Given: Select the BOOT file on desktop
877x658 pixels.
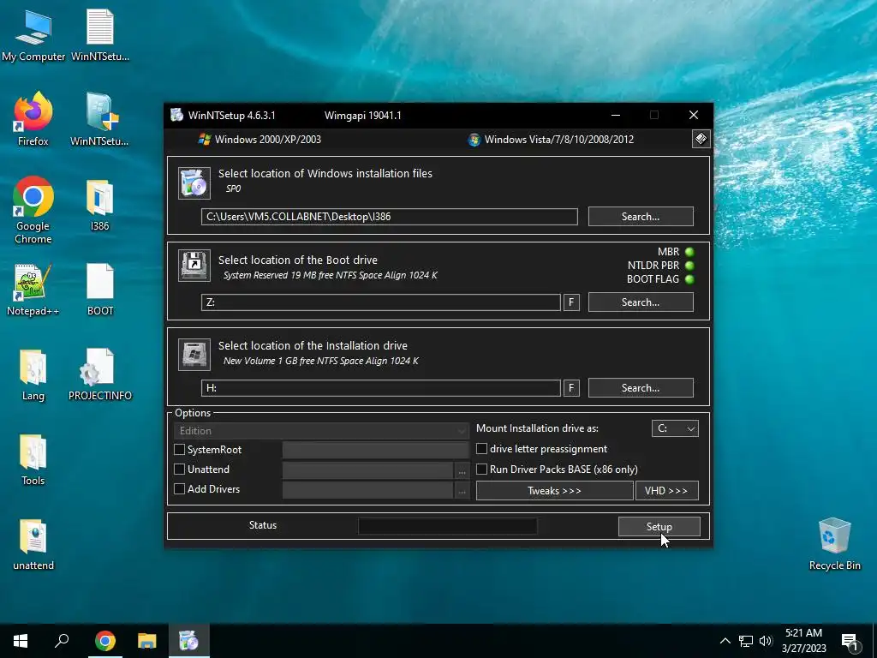Looking at the screenshot, I should pyautogui.click(x=100, y=290).
